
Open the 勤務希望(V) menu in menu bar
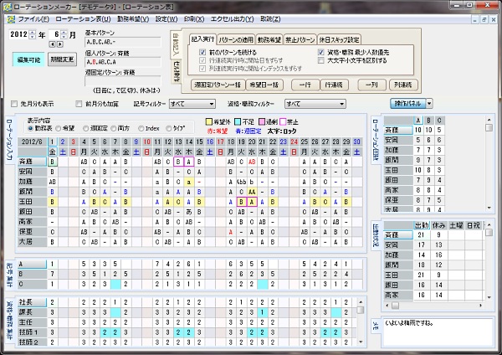[133, 19]
